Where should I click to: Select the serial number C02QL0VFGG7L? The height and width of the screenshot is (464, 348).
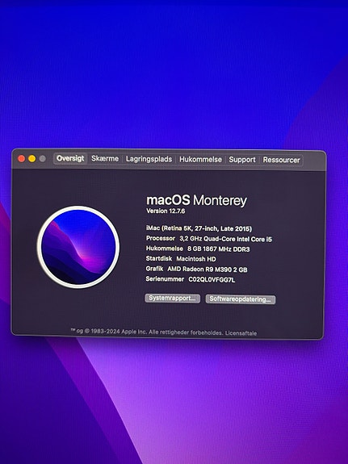point(212,280)
